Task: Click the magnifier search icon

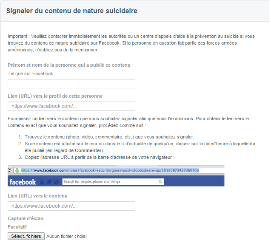Action: 160,182
